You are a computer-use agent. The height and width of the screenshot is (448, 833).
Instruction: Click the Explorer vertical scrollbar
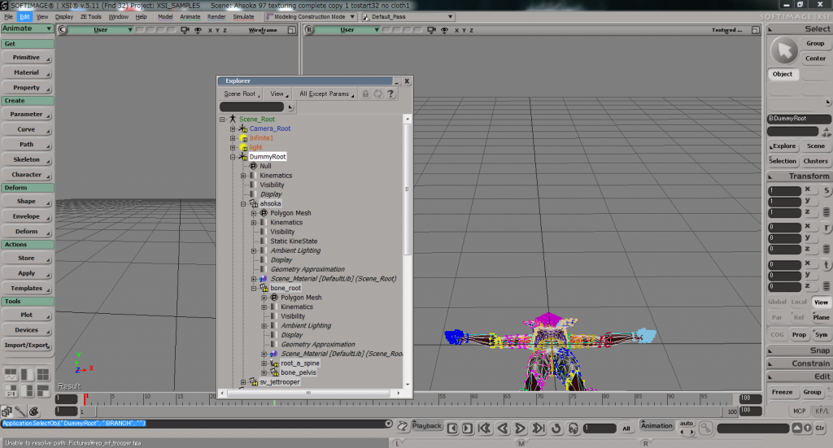coord(408,188)
